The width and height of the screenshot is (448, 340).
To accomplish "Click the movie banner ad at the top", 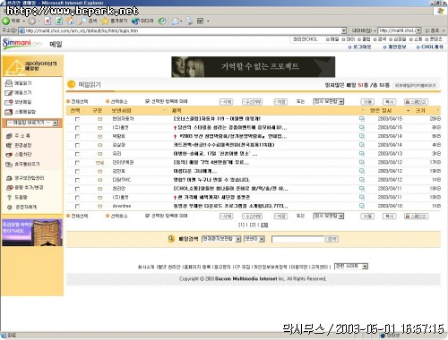I will click(x=254, y=67).
